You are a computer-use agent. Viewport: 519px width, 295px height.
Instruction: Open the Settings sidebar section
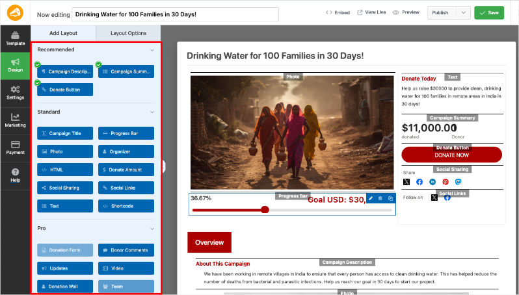pyautogui.click(x=15, y=92)
